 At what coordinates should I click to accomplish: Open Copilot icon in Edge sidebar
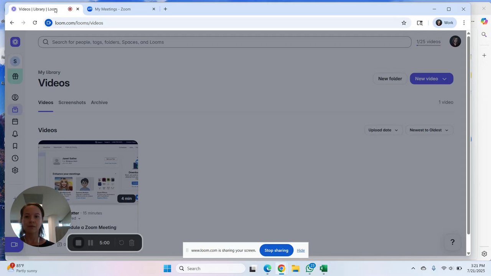click(484, 21)
